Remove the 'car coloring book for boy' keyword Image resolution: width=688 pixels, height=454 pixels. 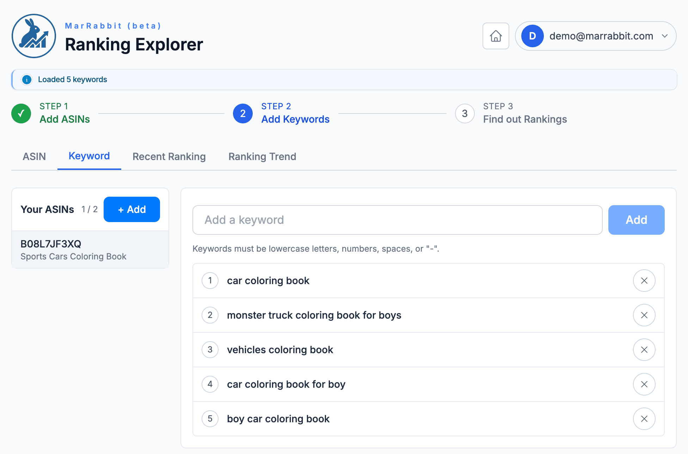(x=644, y=384)
